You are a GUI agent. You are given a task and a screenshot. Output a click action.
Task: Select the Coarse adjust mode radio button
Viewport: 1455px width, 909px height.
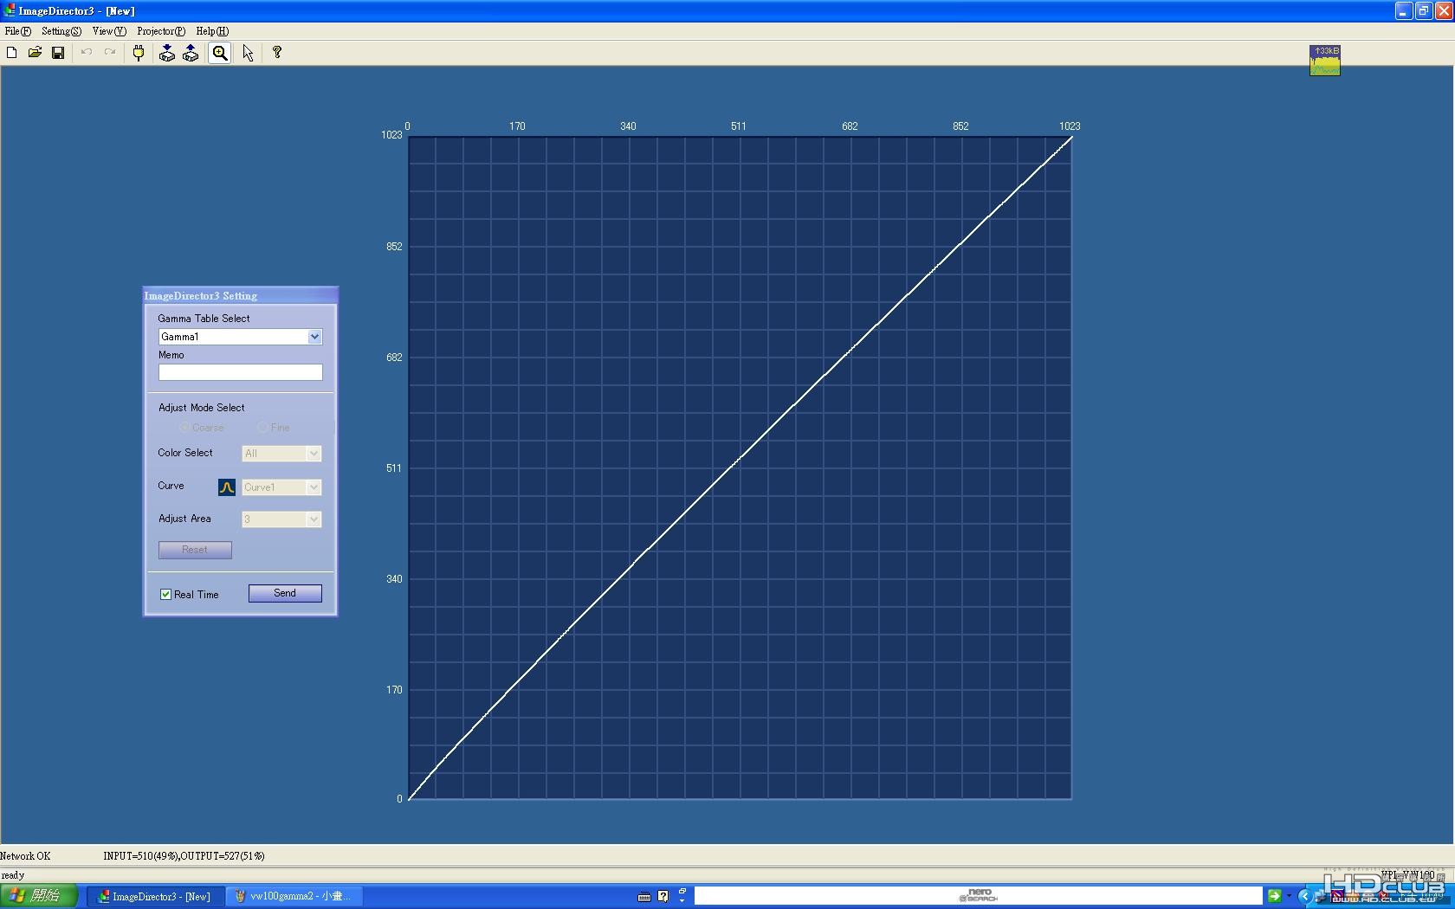[x=184, y=428]
